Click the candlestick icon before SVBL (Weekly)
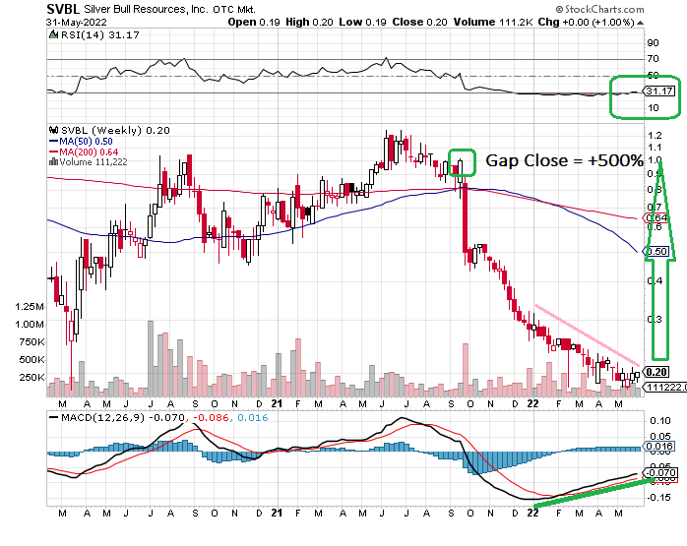This screenshot has height=546, width=687. point(53,130)
